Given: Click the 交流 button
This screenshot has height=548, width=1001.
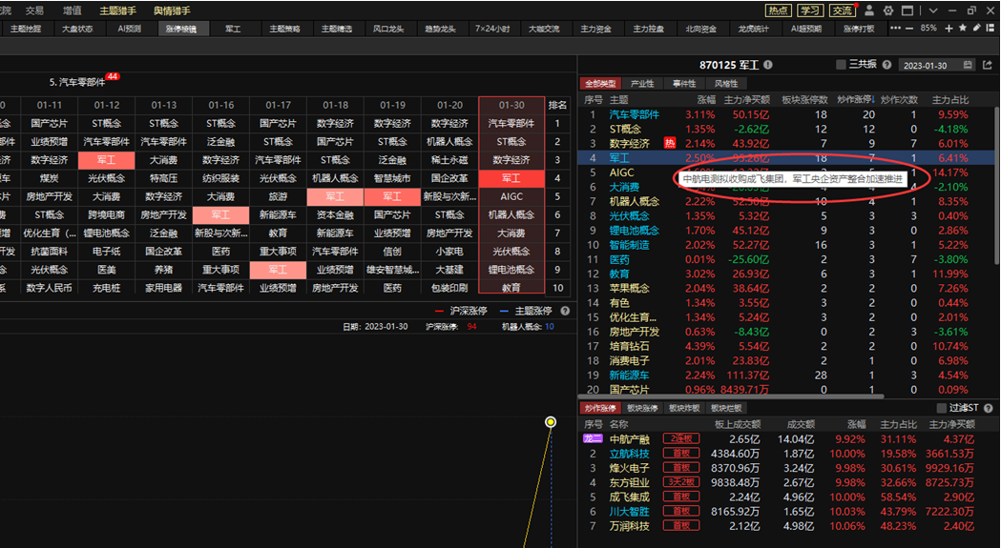Looking at the screenshot, I should point(842,10).
